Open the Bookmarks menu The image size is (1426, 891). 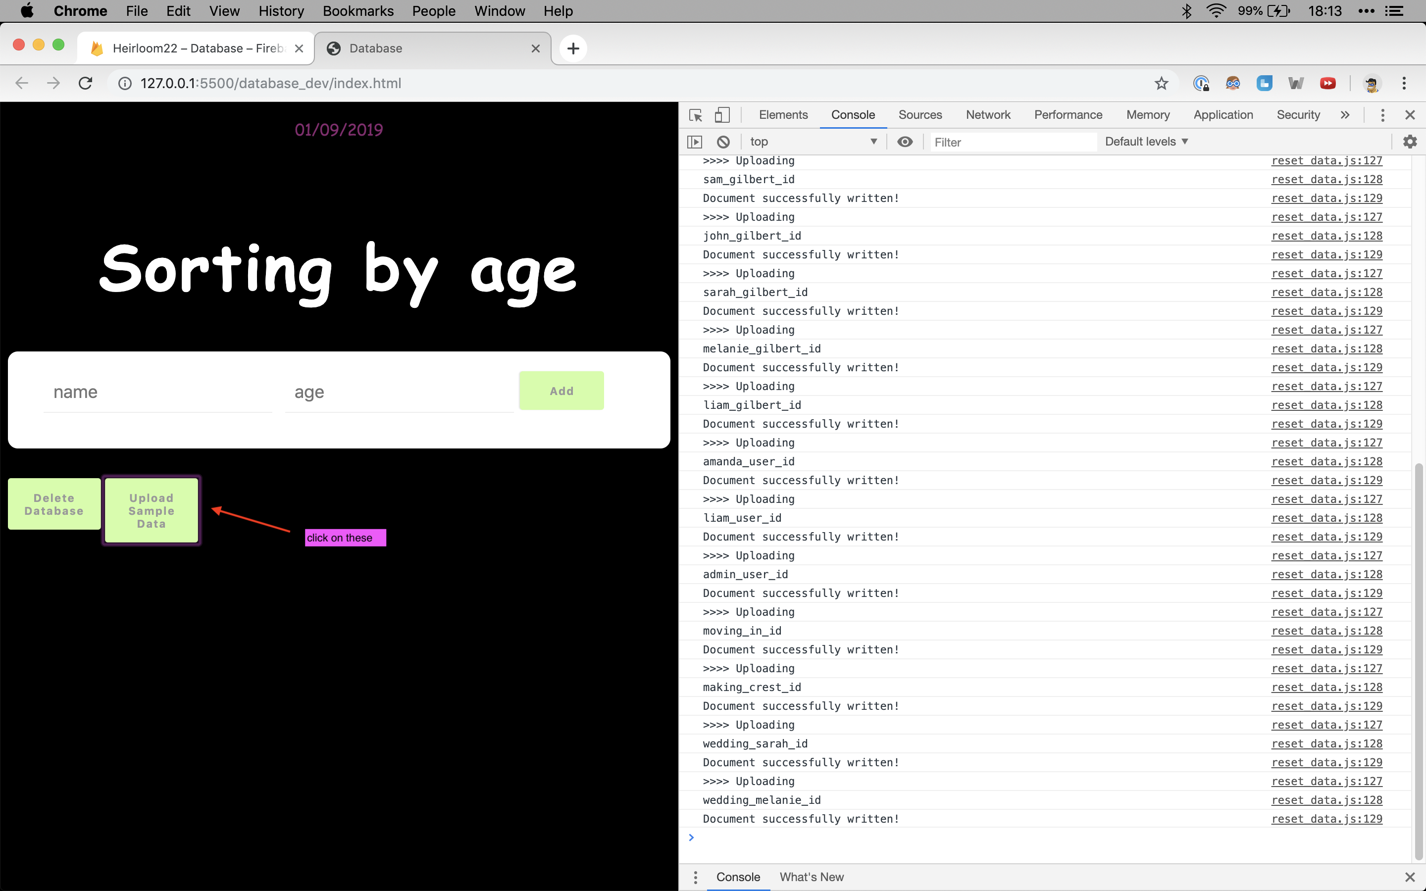357,10
